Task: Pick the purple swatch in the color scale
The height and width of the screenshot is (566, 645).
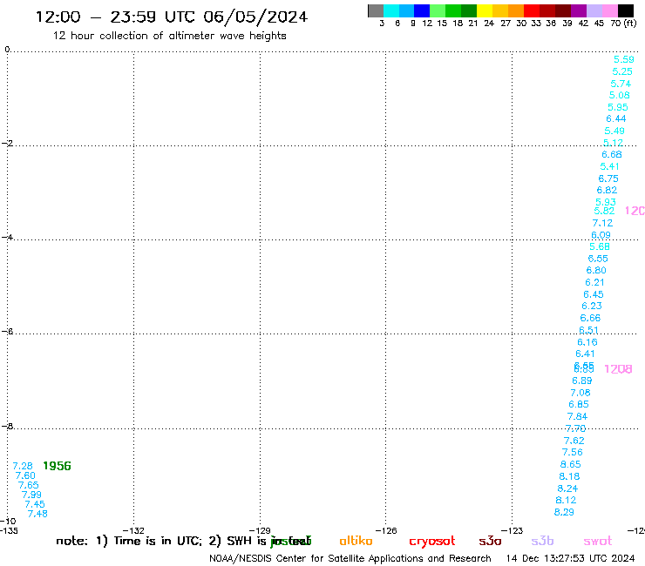Action: click(x=579, y=10)
